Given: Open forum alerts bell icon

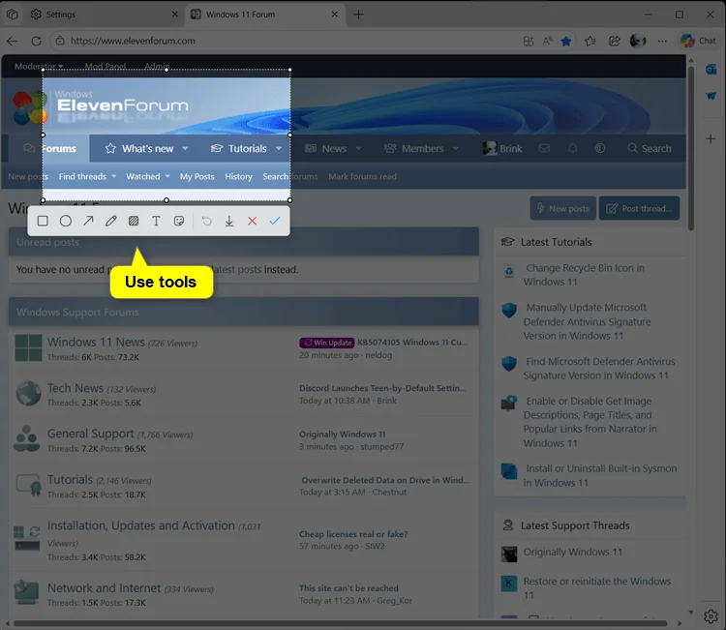Looking at the screenshot, I should (x=573, y=148).
